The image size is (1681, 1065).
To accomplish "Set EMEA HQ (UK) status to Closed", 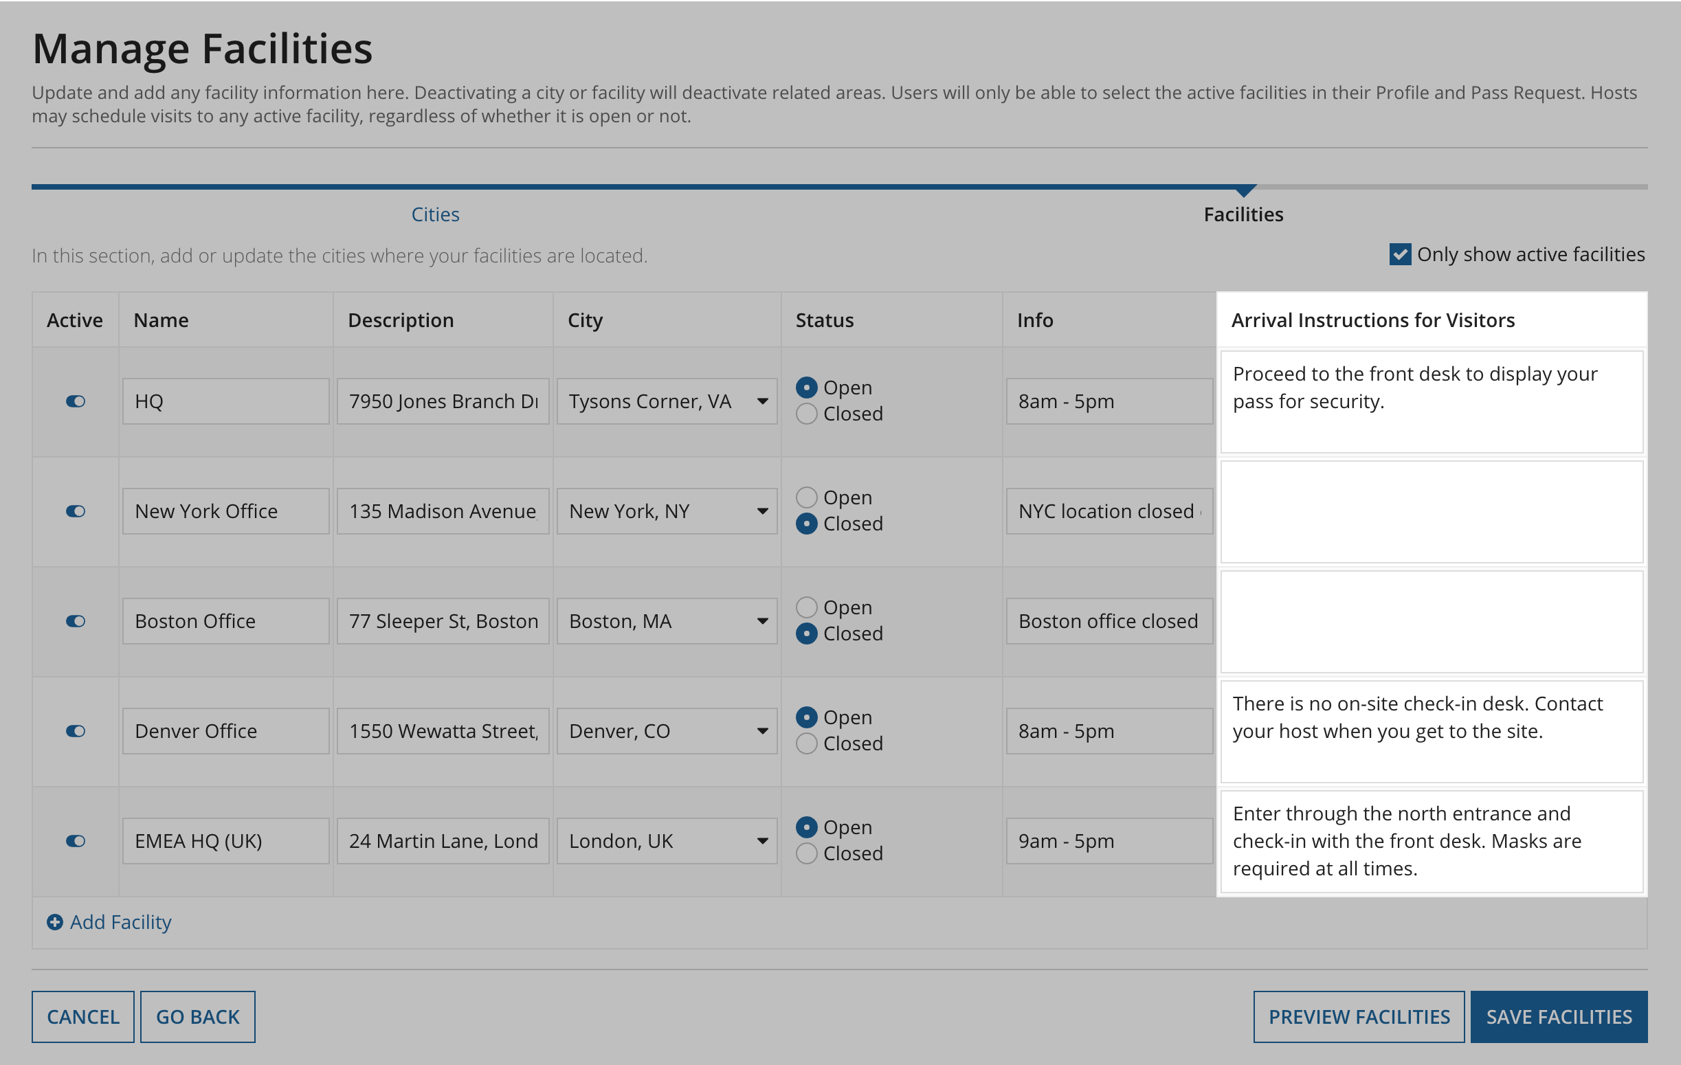I will coord(806,853).
